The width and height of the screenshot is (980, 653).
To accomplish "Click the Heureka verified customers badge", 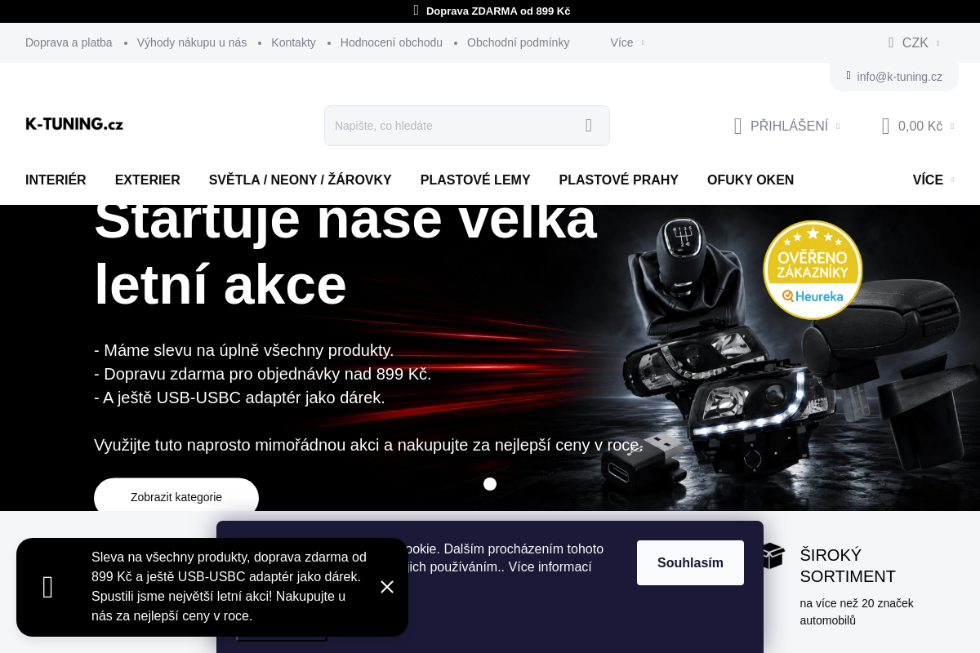I will [x=813, y=269].
